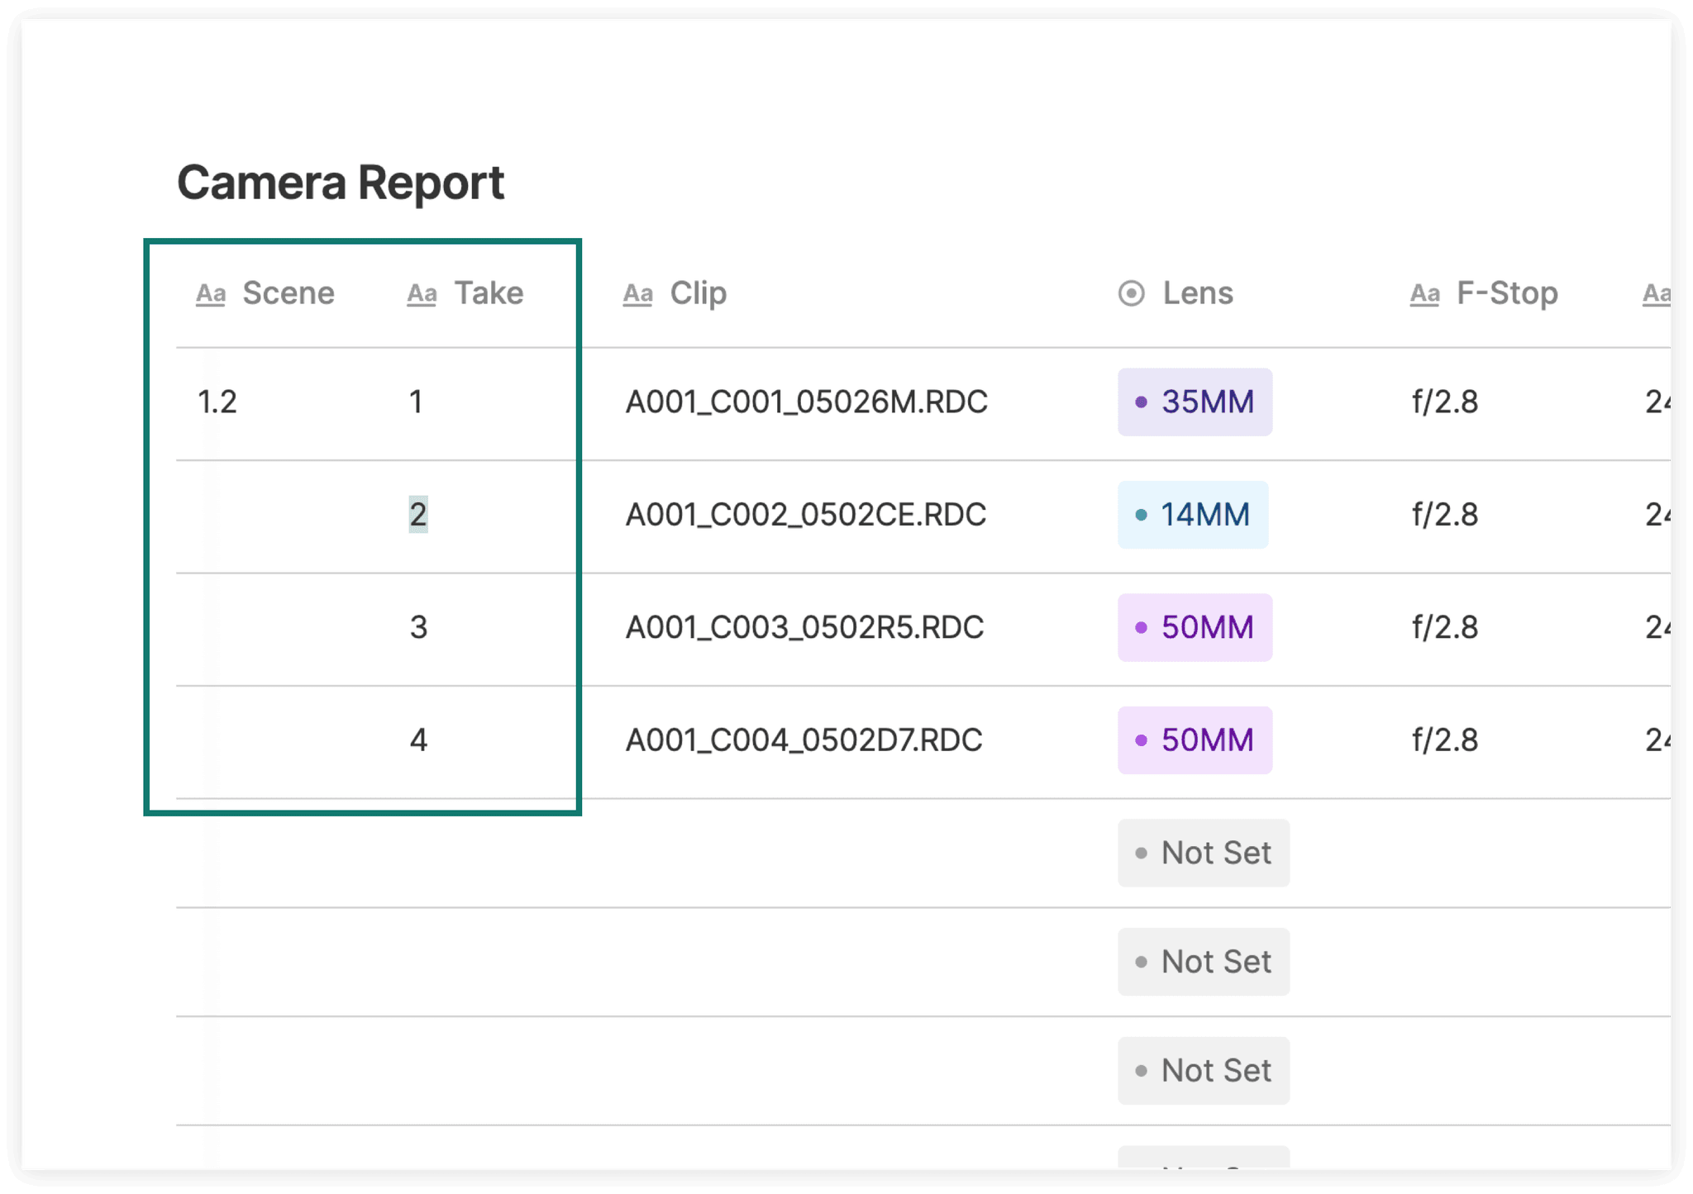Click the select-property icon beside Lens

click(x=1132, y=293)
